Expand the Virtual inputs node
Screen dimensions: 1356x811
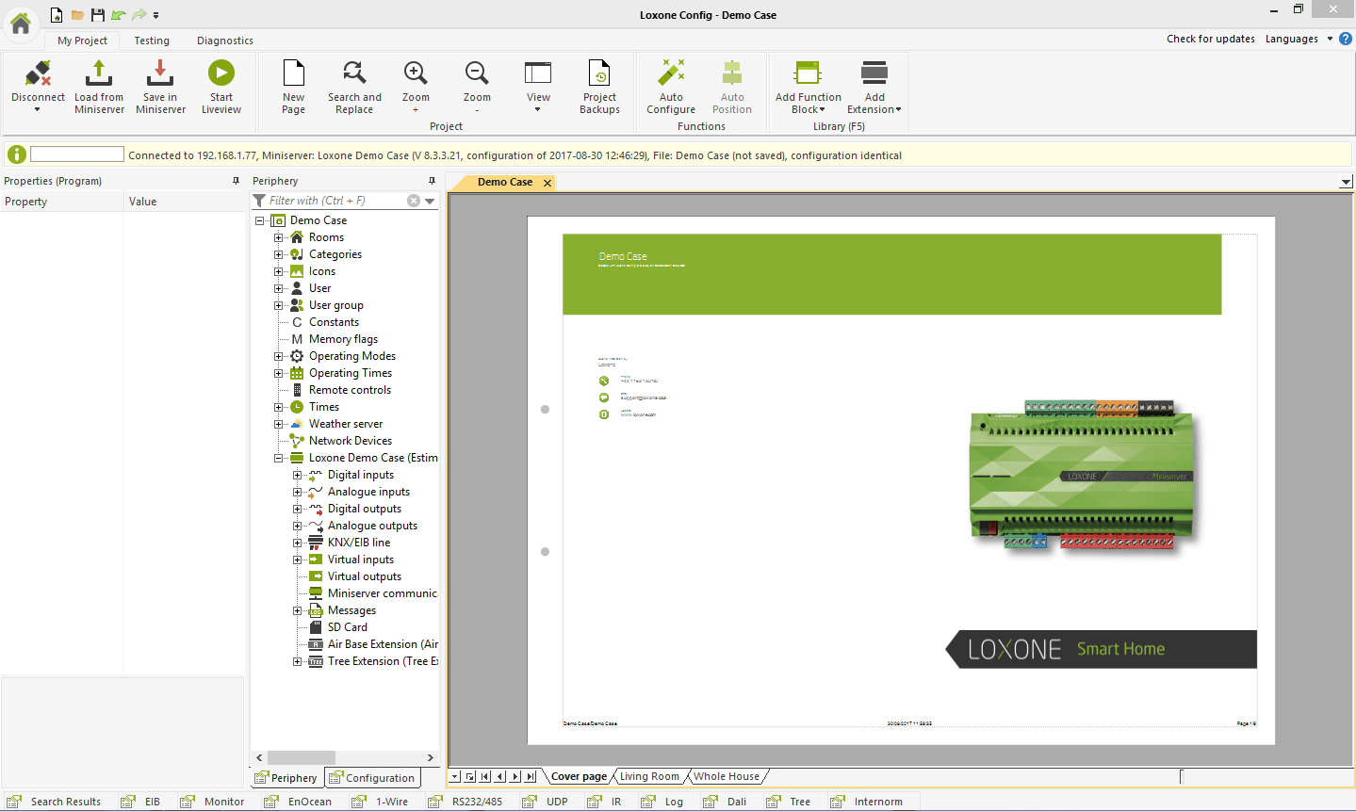tap(298, 560)
